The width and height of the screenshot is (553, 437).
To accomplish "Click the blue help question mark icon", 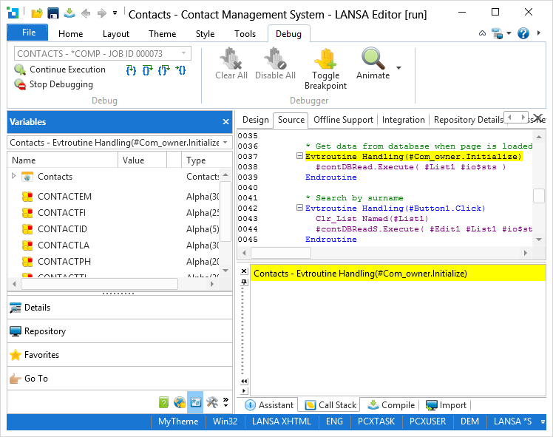I will (x=523, y=33).
